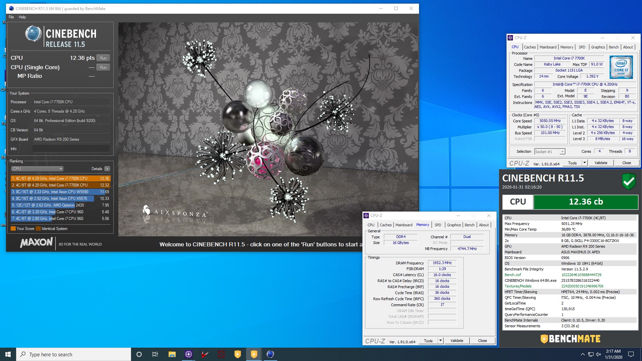The image size is (642, 361).
Task: Click Tools button in lower CPU-Z window
Action: [x=428, y=341]
